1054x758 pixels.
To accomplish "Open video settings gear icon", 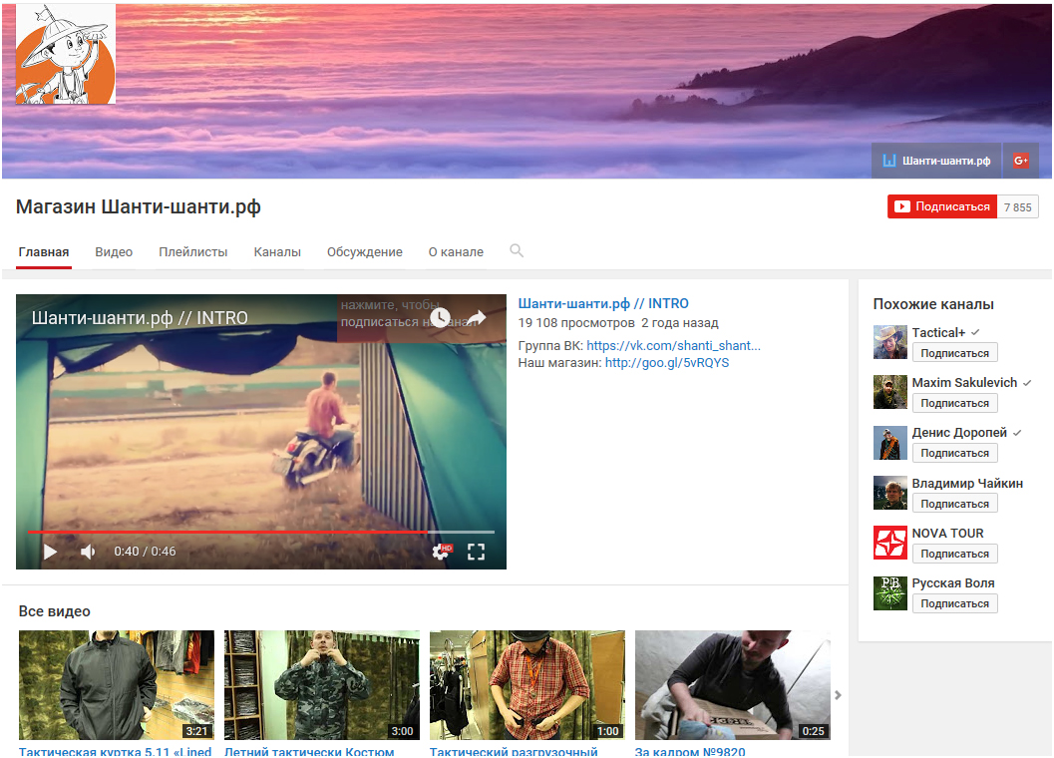I will (x=442, y=553).
